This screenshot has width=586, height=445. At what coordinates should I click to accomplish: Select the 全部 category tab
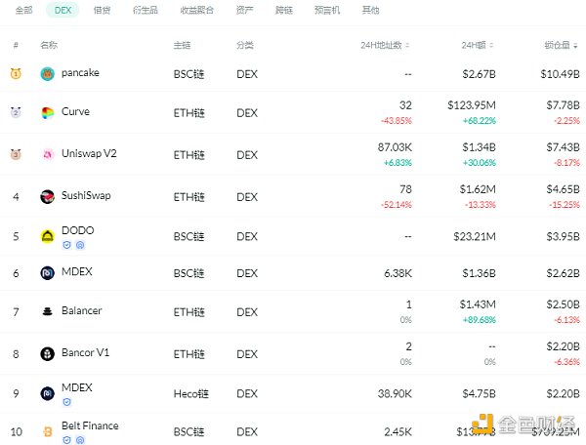tap(24, 11)
